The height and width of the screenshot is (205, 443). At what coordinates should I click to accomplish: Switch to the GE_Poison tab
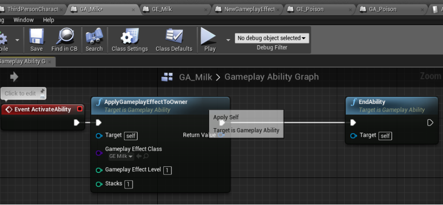(x=310, y=9)
